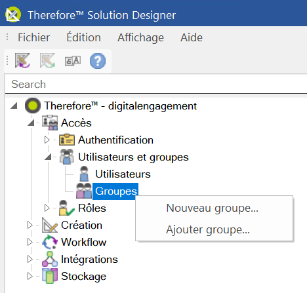Open help via blue question mark icon
This screenshot has height=293, width=307.
[x=98, y=61]
